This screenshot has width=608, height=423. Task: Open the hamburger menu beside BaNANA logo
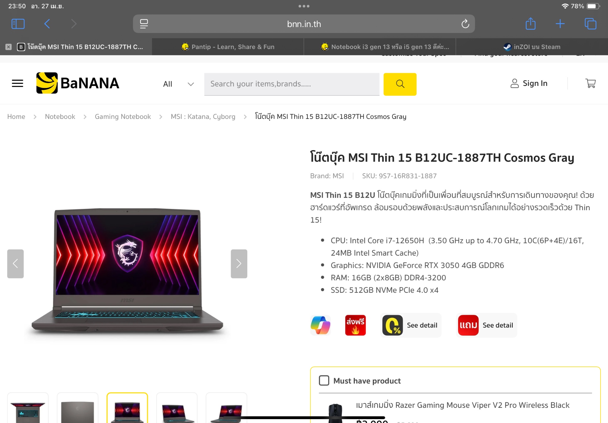tap(18, 84)
